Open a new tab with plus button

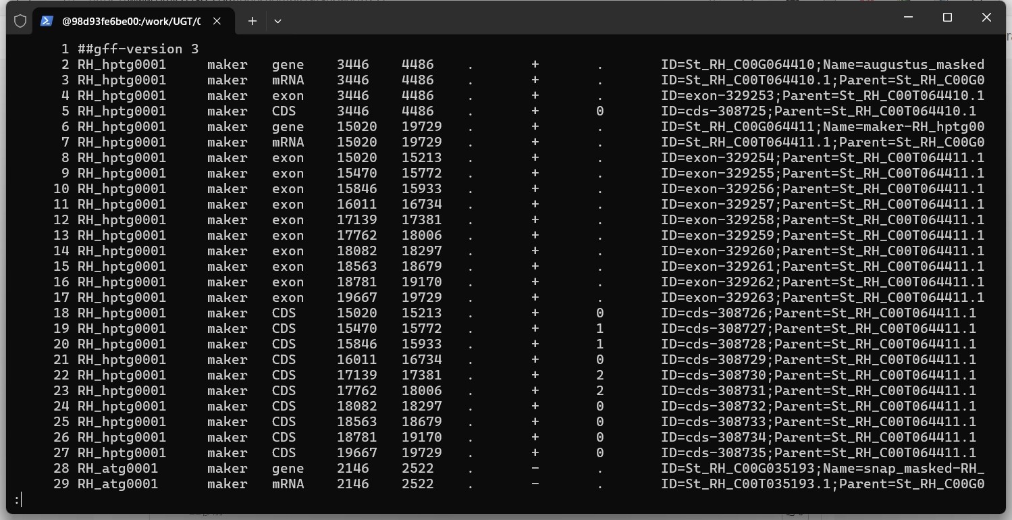pos(252,21)
